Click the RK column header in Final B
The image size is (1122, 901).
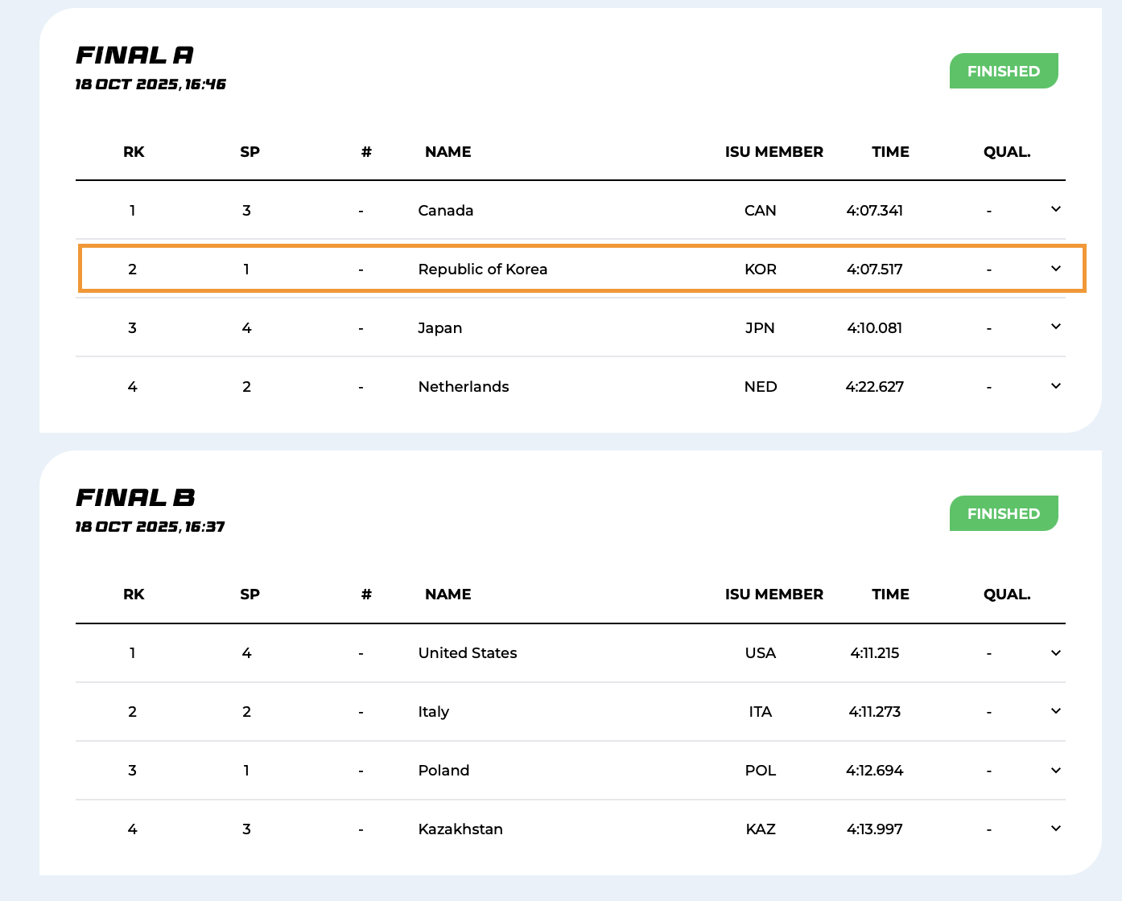coord(134,594)
